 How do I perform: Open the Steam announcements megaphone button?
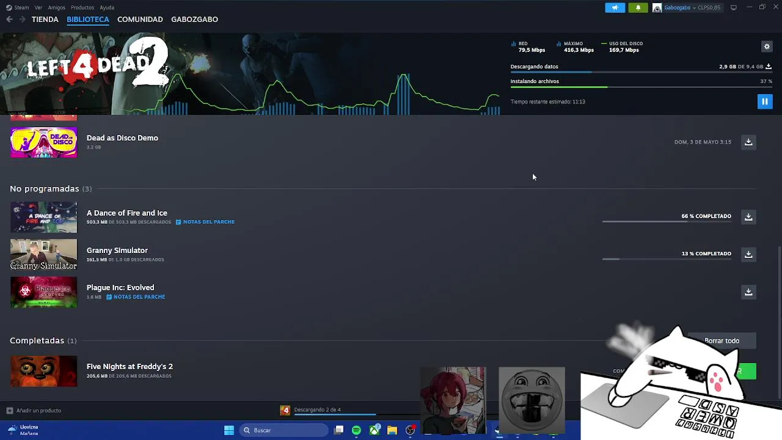coord(615,7)
